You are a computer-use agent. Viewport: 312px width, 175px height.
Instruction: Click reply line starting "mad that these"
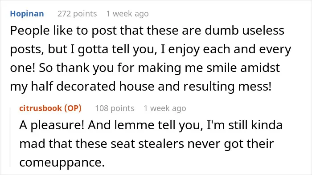(x=147, y=144)
